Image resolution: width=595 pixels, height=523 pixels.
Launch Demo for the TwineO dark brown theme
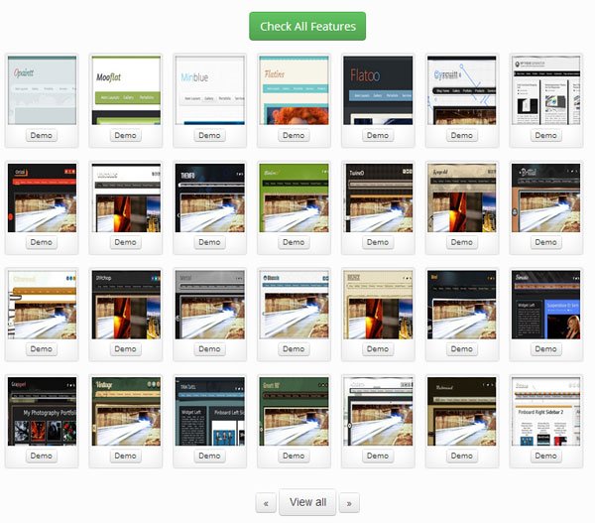[378, 242]
